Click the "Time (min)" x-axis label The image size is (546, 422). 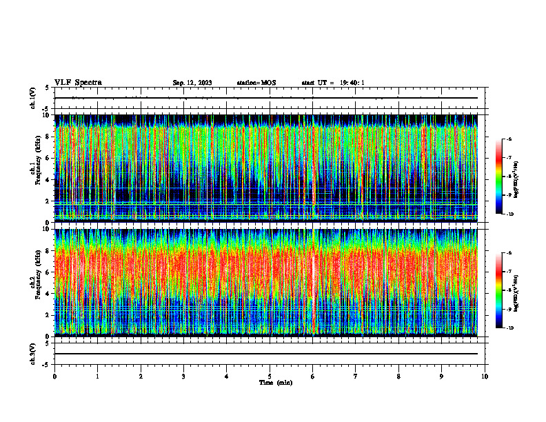tap(276, 383)
